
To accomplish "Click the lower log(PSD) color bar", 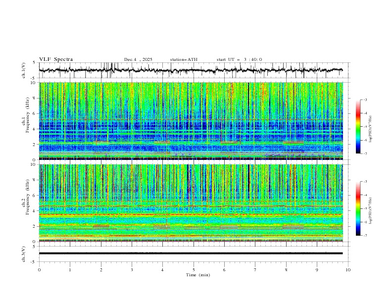I will tap(358, 208).
